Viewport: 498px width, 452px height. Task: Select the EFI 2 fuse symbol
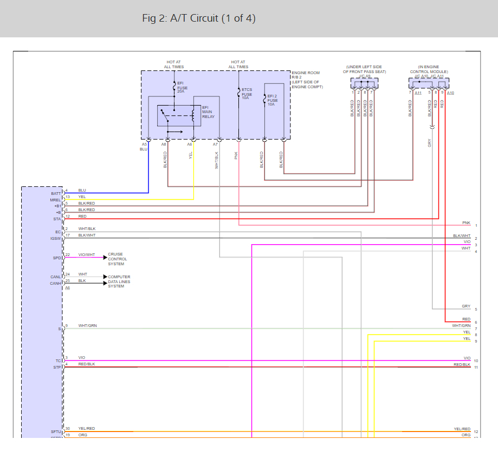pyautogui.click(x=264, y=99)
